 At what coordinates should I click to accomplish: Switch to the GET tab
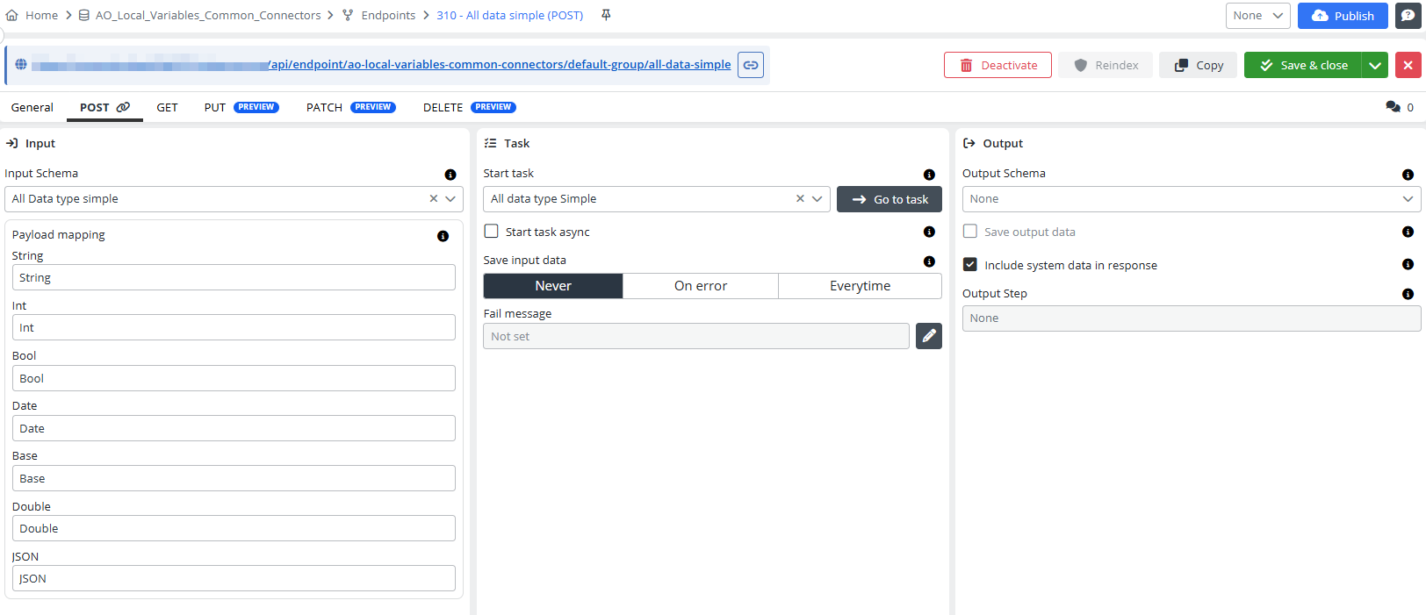coord(167,107)
